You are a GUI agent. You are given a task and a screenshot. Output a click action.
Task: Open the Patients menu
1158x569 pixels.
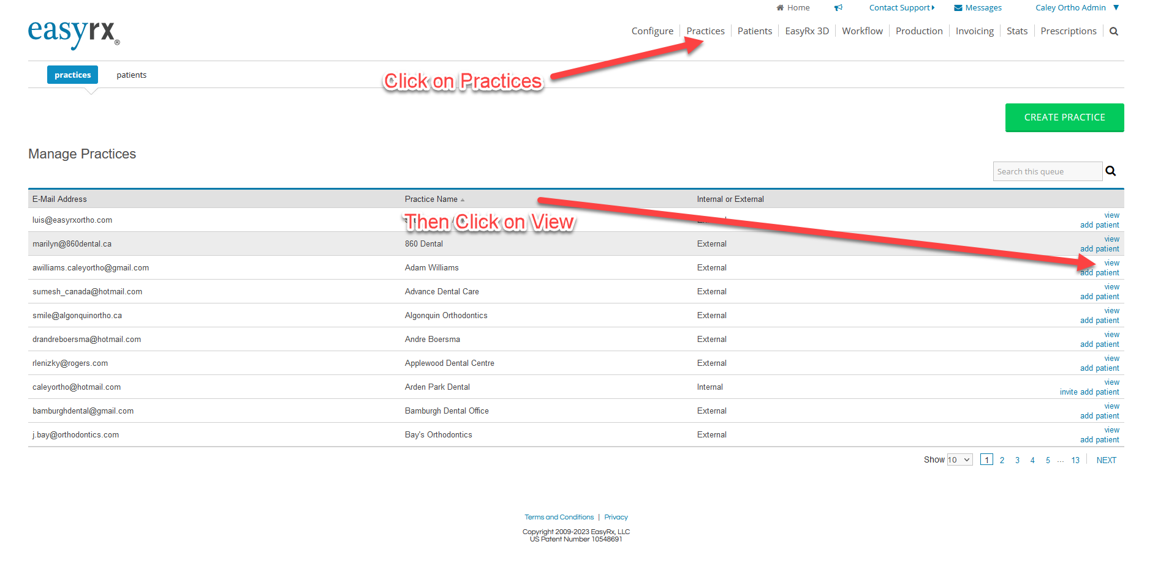click(x=755, y=31)
